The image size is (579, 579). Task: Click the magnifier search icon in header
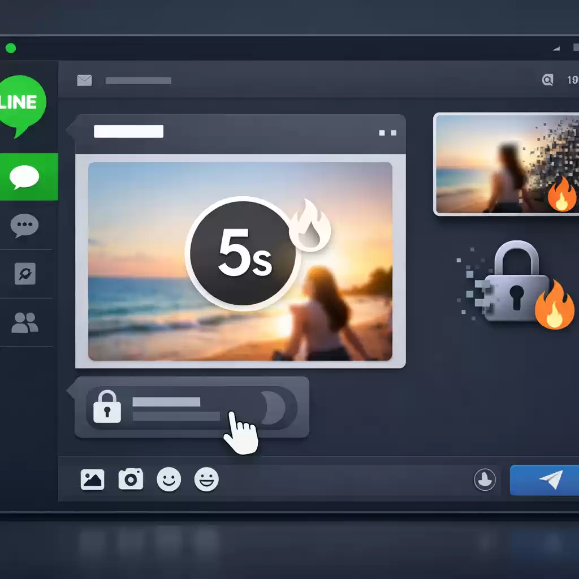click(547, 81)
